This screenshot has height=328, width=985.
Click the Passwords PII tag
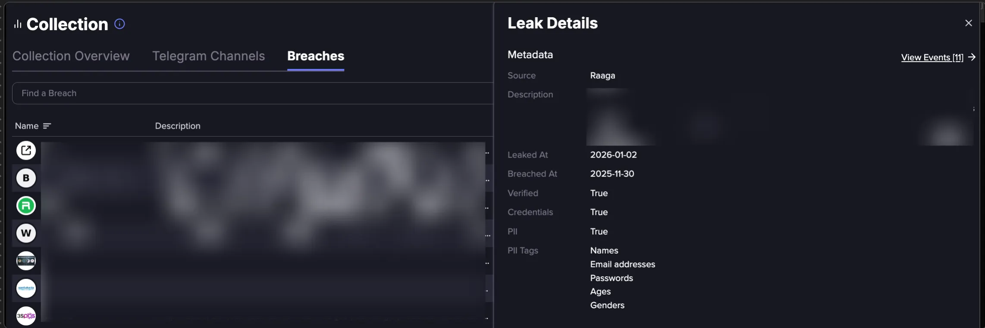(612, 278)
